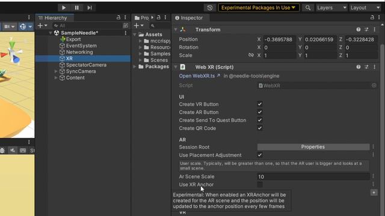Open Hierarchy panel more options menu
This screenshot has height=216, width=385.
[125, 17]
